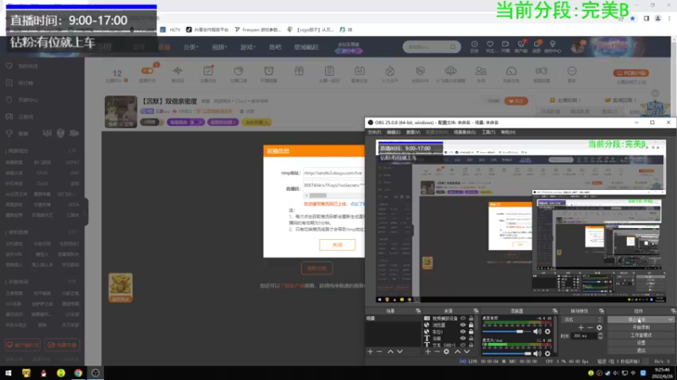This screenshot has height=380, width=677.
Task: Open settings gear for 桌面音频 channel
Action: click(x=548, y=331)
